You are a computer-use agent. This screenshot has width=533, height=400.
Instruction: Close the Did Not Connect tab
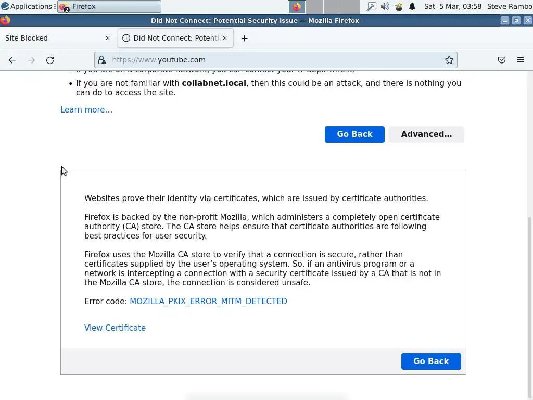pyautogui.click(x=225, y=38)
